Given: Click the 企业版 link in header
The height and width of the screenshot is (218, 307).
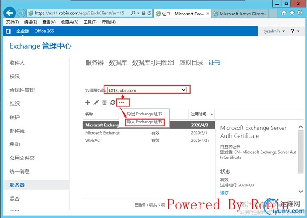Looking at the screenshot, I should tap(23, 31).
